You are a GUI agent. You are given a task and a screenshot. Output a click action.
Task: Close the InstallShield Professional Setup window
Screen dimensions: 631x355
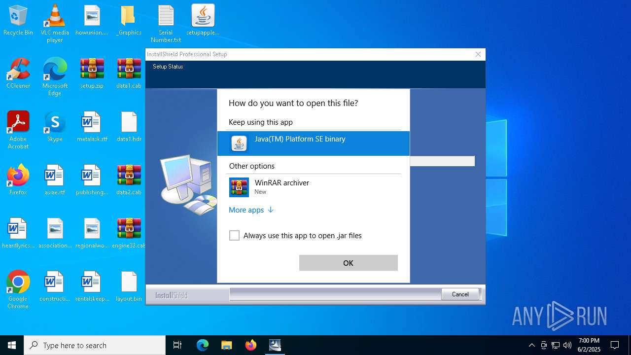click(478, 54)
